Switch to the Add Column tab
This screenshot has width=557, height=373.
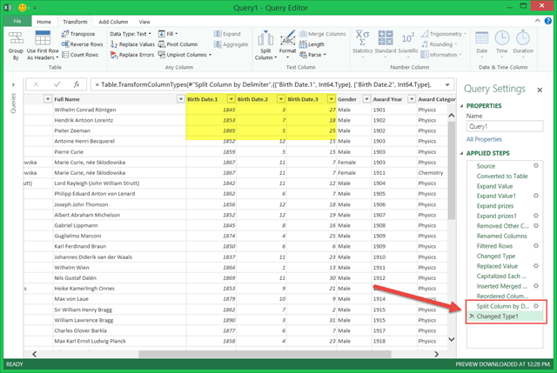(x=114, y=20)
